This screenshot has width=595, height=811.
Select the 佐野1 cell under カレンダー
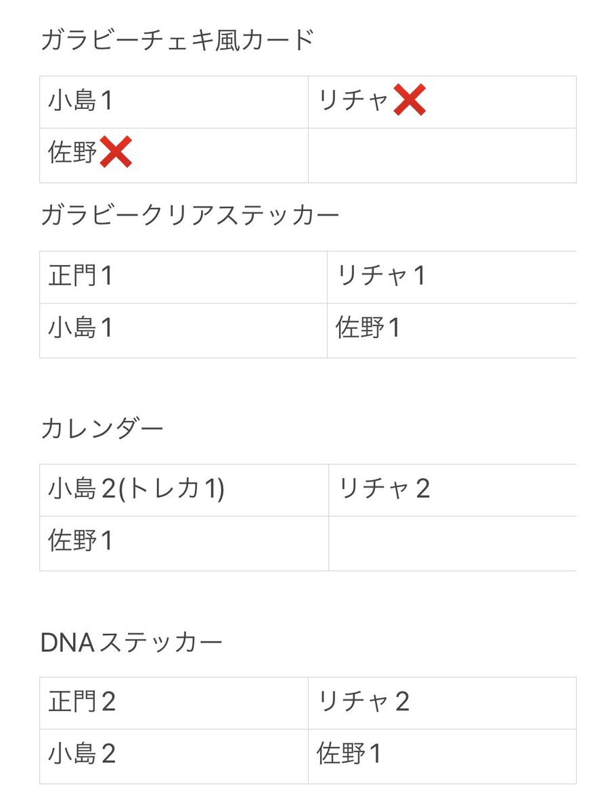[184, 544]
